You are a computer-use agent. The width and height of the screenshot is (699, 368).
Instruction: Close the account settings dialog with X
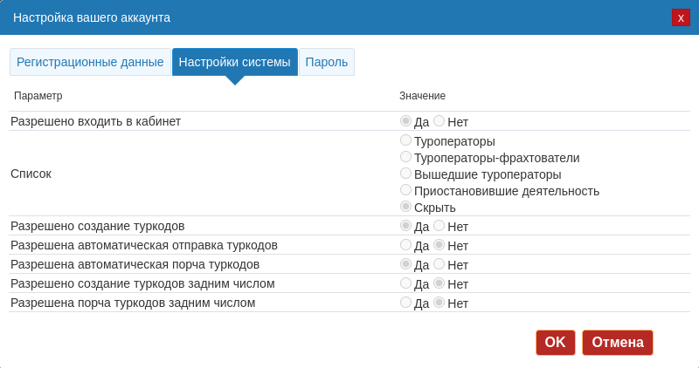681,17
